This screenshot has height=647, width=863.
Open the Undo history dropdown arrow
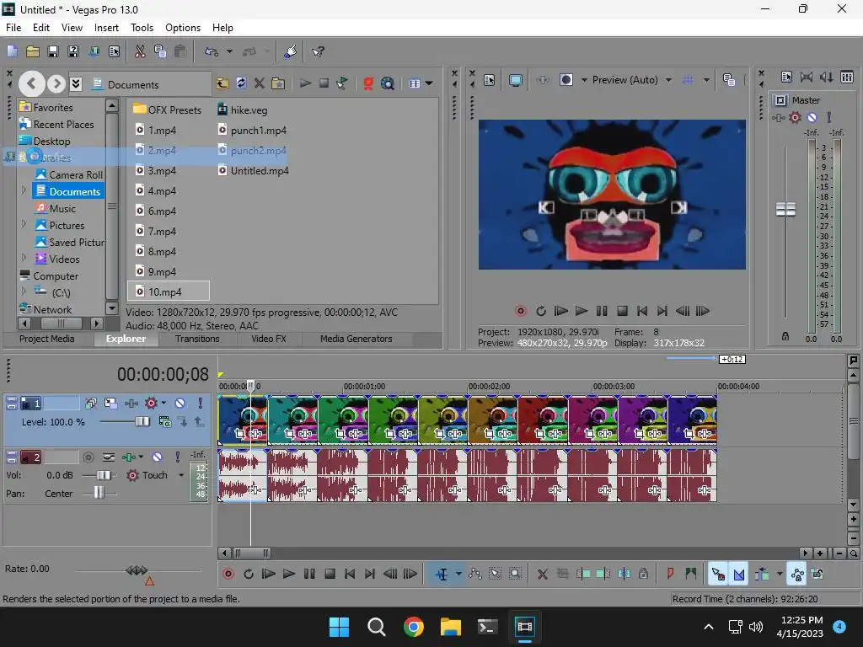[x=229, y=51]
